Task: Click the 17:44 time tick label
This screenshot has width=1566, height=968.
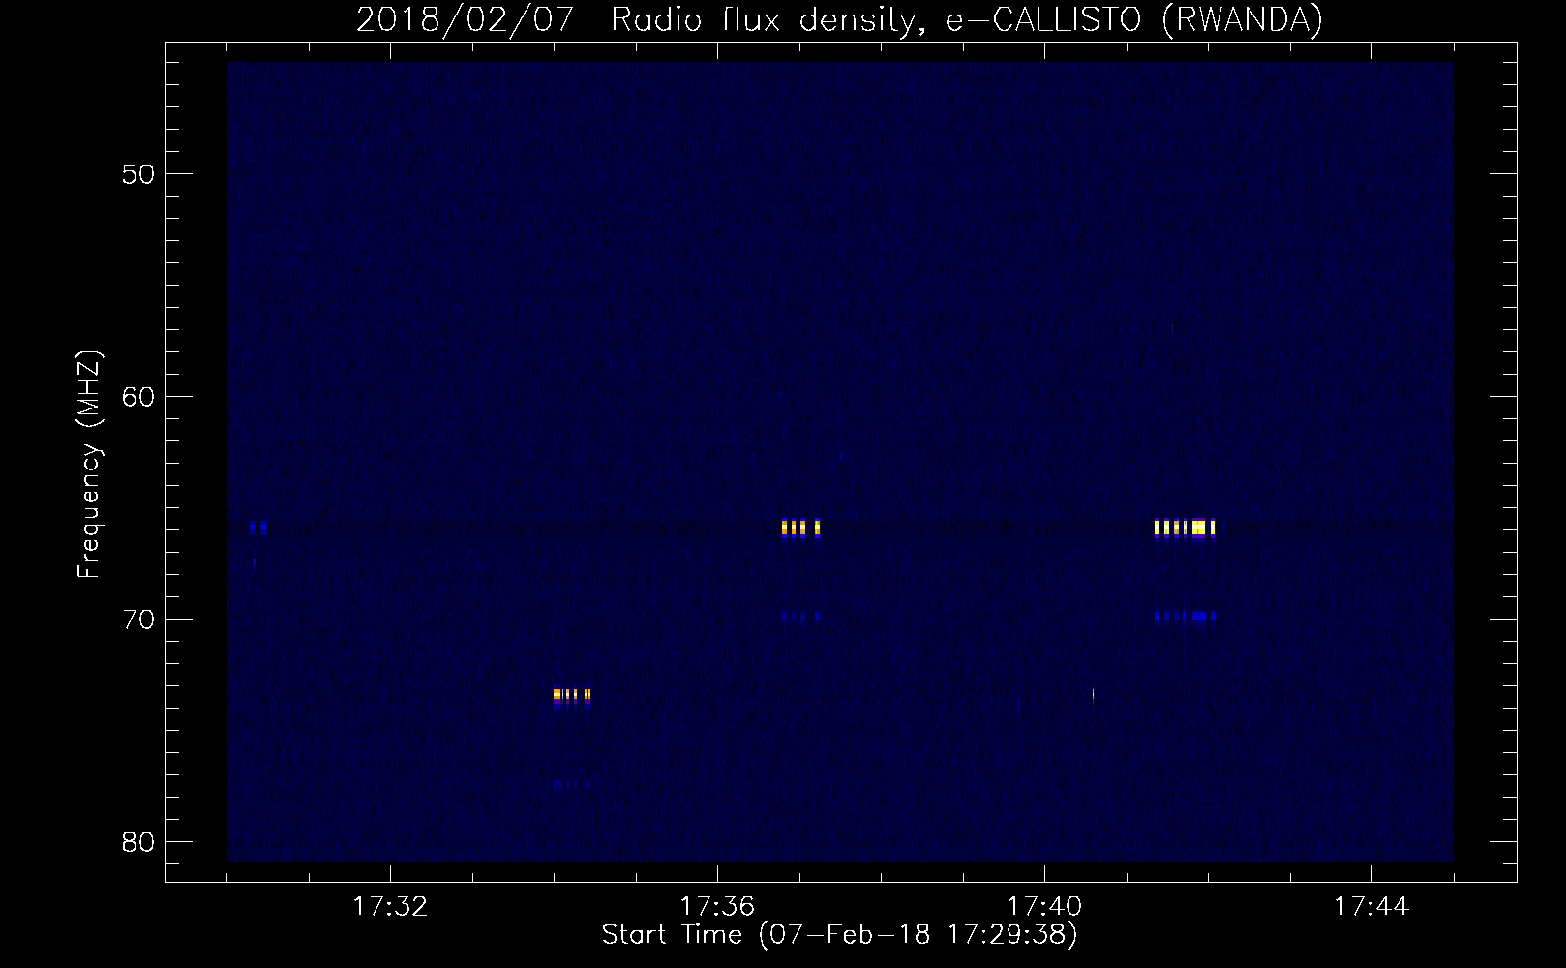Action: pos(1371,907)
